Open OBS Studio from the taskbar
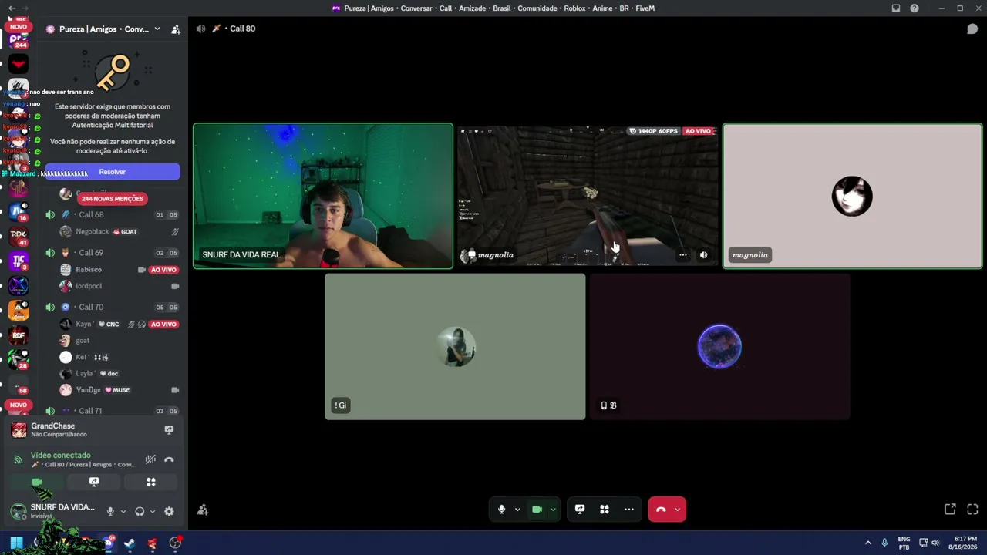 [x=175, y=543]
